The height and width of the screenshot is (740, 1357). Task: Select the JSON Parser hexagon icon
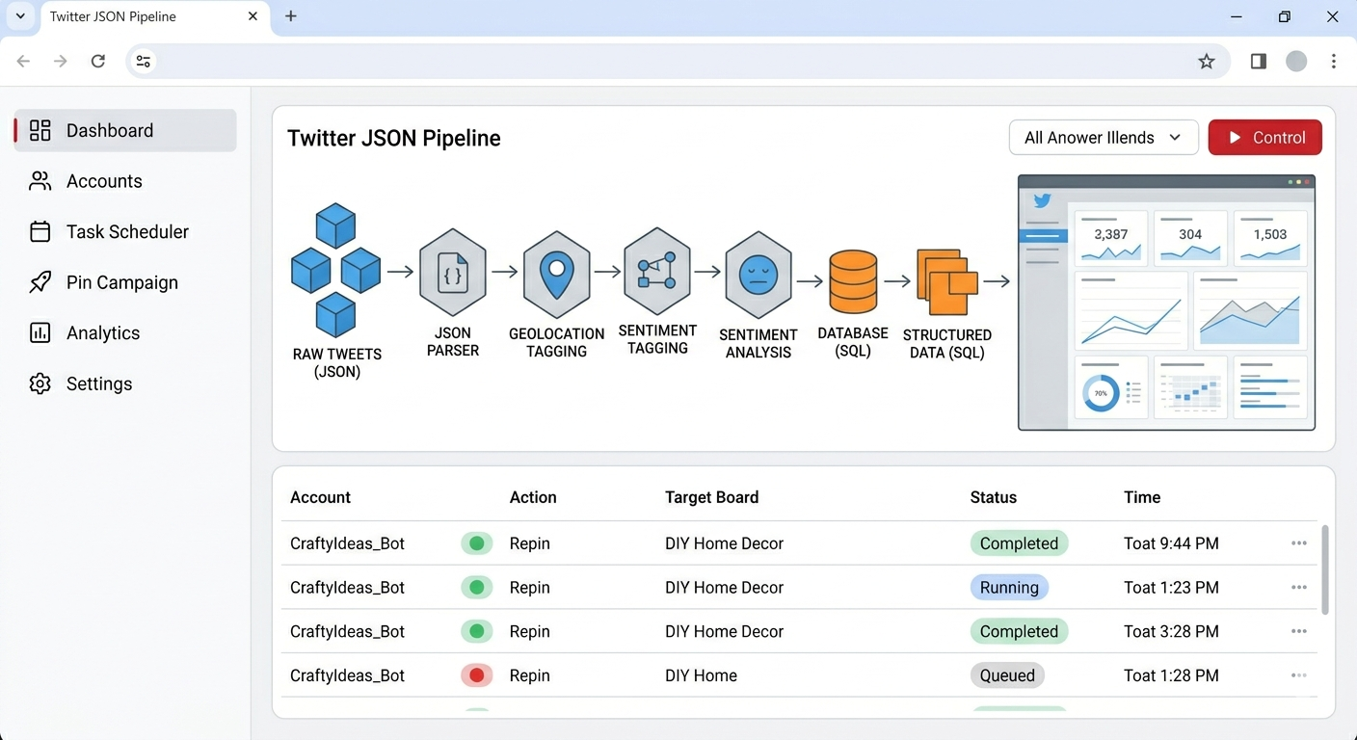[x=453, y=273]
